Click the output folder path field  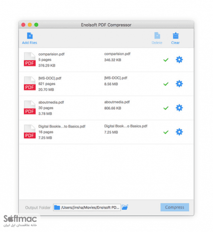[x=87, y=208]
